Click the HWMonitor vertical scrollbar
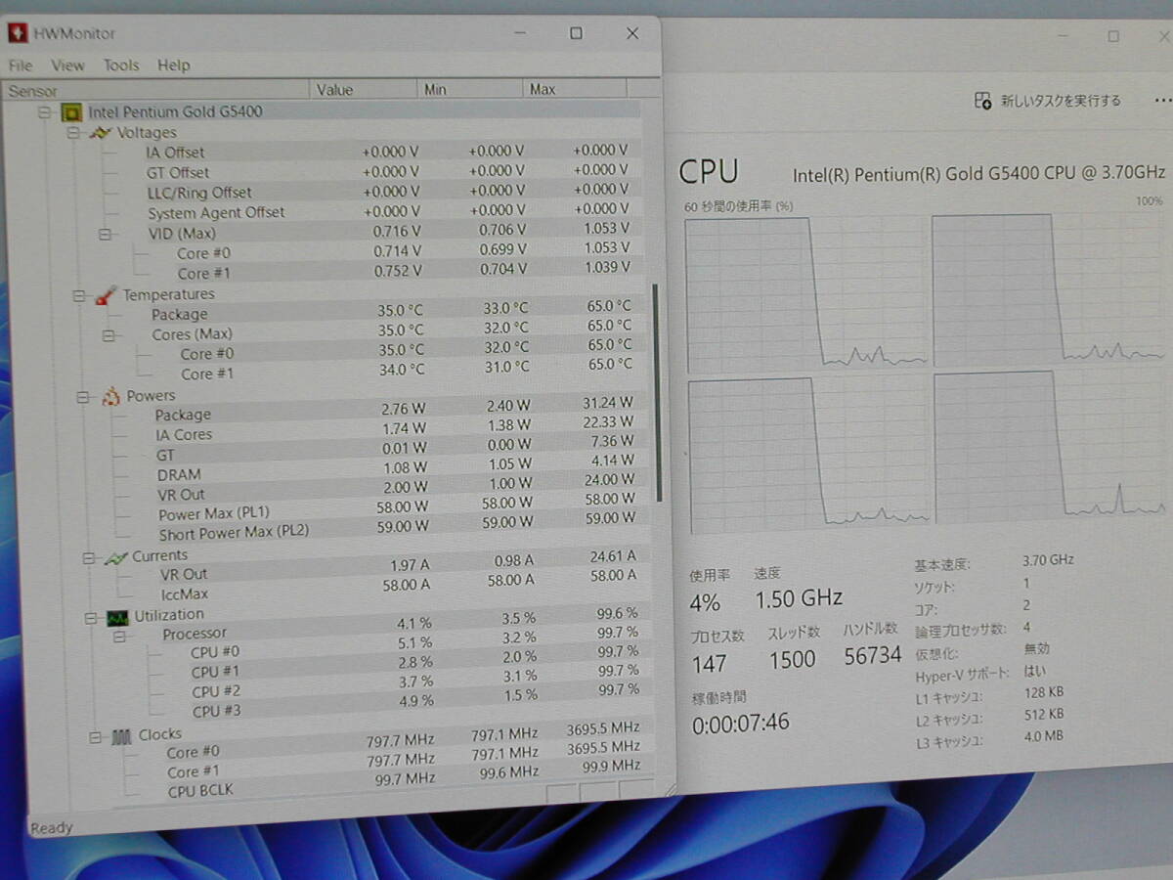Screen dimensions: 1173x880 pyautogui.click(x=658, y=391)
